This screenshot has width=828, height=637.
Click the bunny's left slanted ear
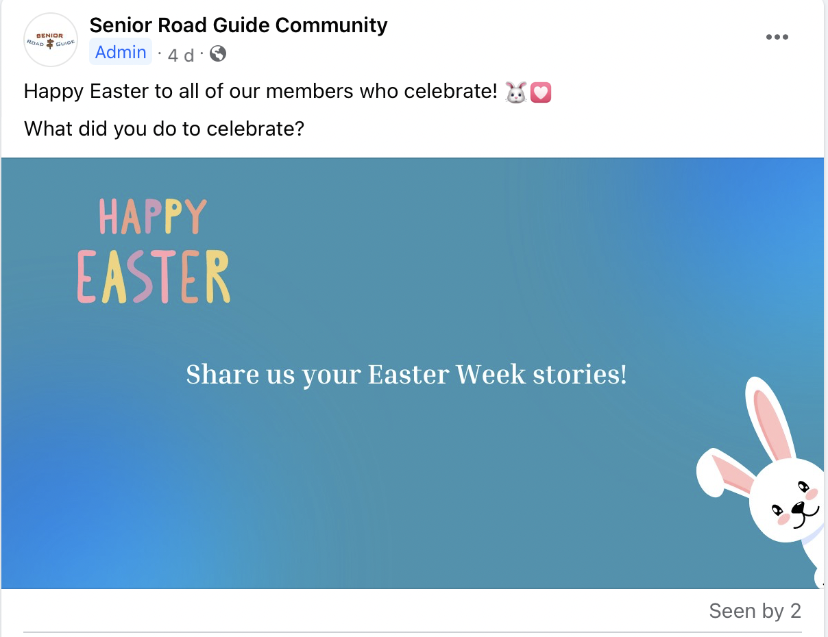pyautogui.click(x=725, y=471)
